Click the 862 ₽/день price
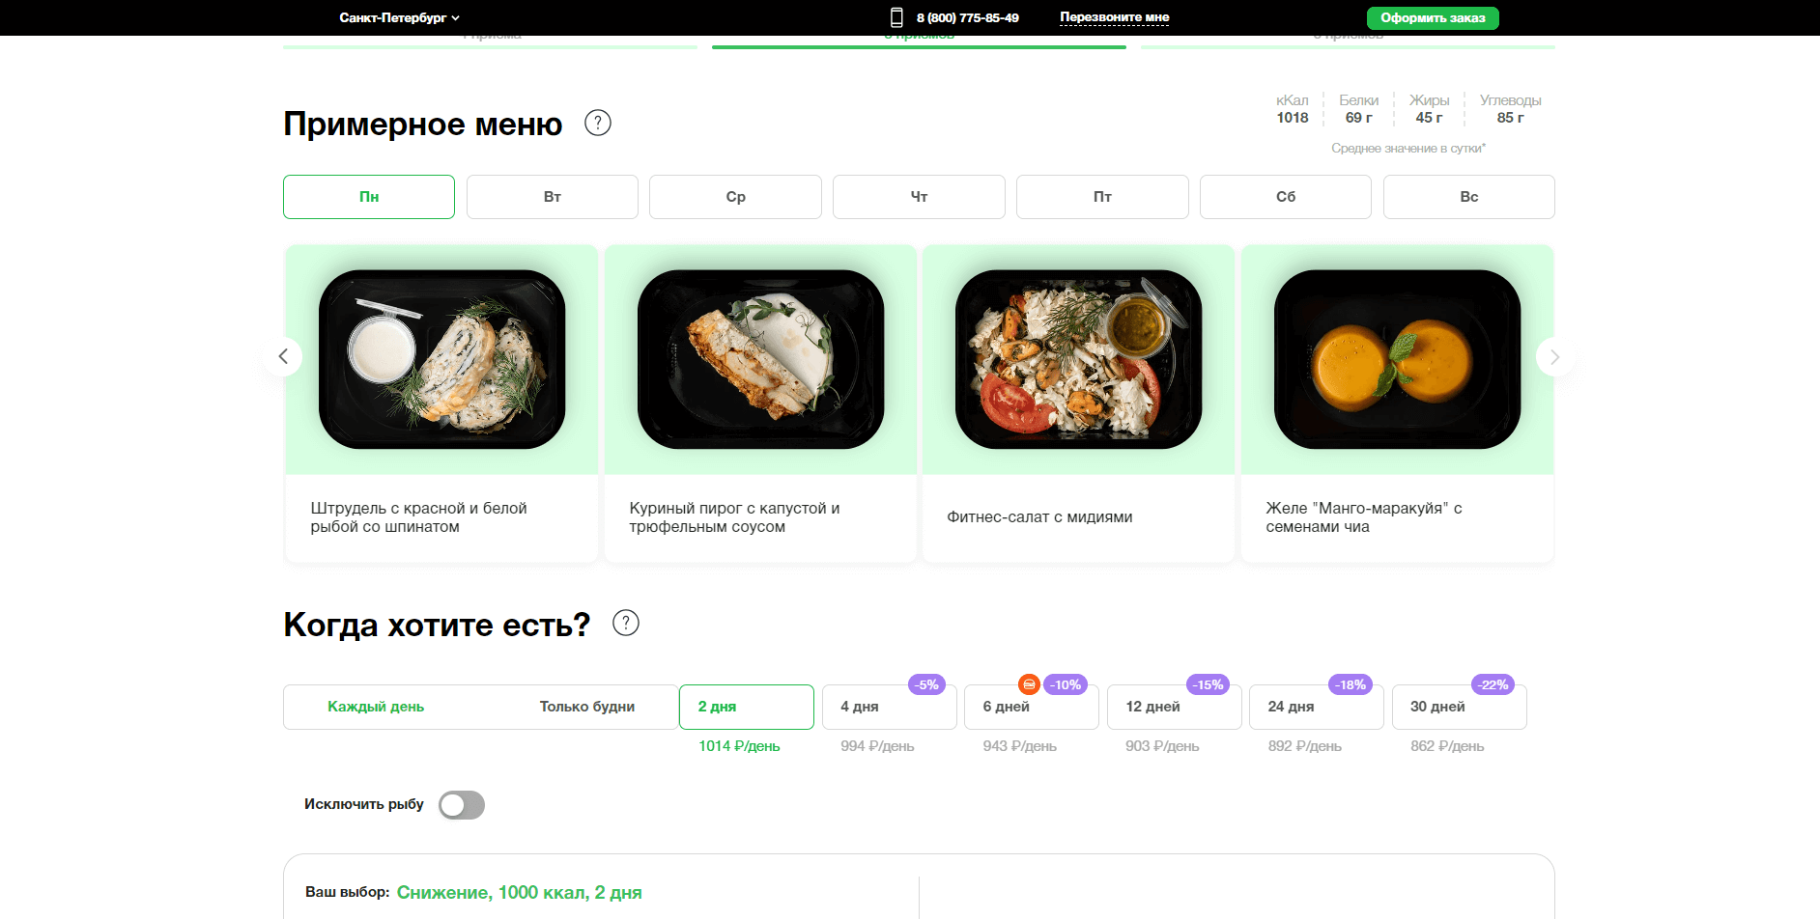 [x=1447, y=746]
